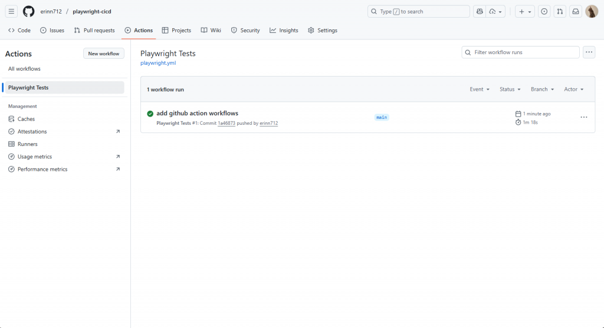Screen dimensions: 604x328
Task: Open the Security tab
Action: click(x=245, y=31)
